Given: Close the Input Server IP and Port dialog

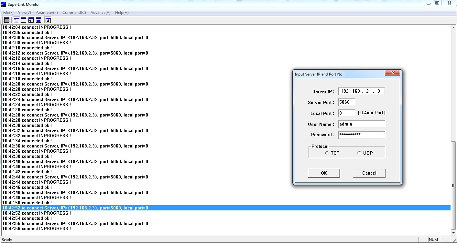Looking at the screenshot, I should point(392,73).
